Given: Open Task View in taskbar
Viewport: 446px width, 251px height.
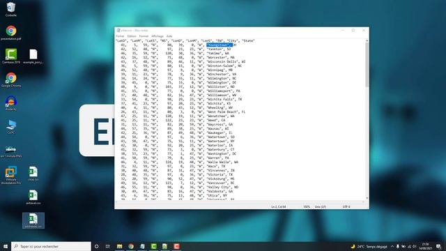Looking at the screenshot, I should click(108, 246).
